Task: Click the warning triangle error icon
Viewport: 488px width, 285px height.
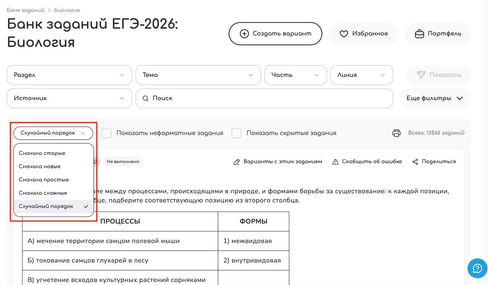Action: point(335,162)
